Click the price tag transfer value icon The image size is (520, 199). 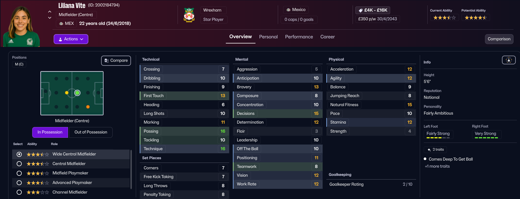[360, 10]
